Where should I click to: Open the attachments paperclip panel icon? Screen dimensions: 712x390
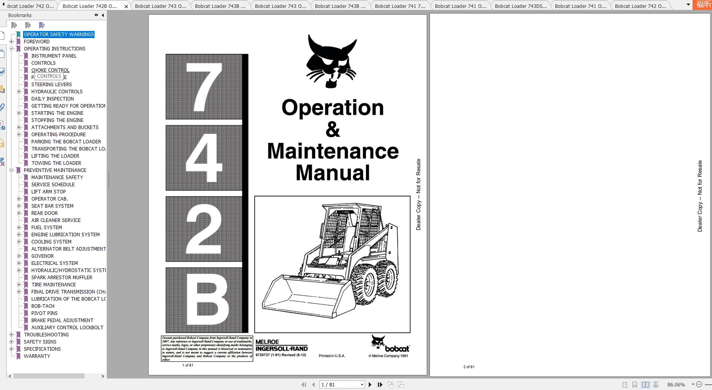pyautogui.click(x=2, y=107)
